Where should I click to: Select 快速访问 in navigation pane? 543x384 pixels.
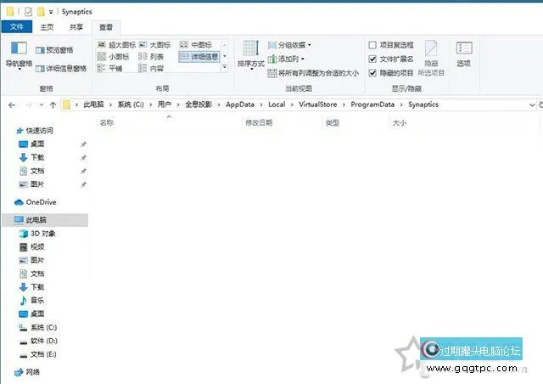pyautogui.click(x=35, y=131)
